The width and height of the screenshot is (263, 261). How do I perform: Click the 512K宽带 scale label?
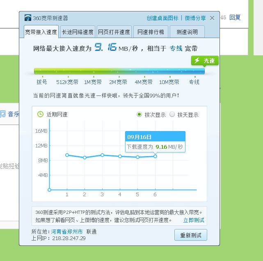coord(67,82)
